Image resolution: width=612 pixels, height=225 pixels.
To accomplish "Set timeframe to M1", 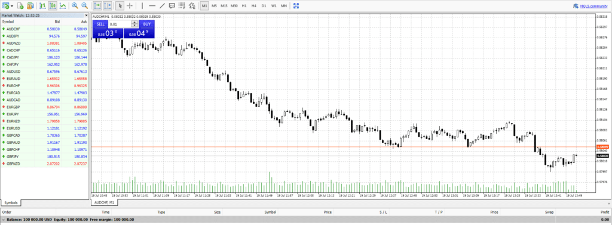I will (204, 6).
